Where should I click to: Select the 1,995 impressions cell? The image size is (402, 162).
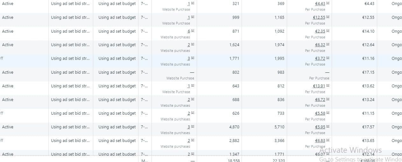(x=279, y=58)
